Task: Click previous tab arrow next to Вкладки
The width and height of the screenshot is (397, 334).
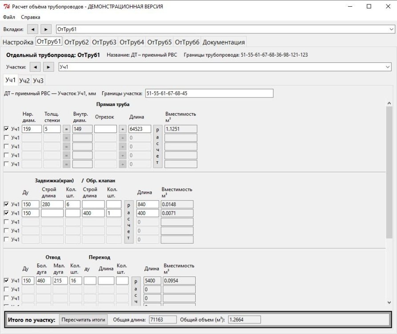Action: pyautogui.click(x=32, y=29)
